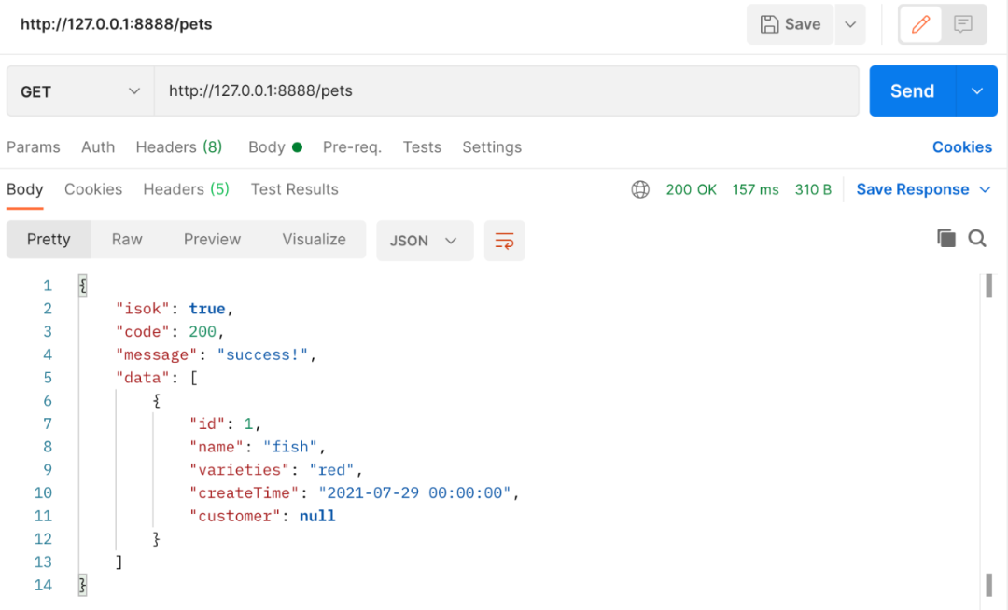Open the comments panel icon
Screen dimensions: 1008x610
[963, 24]
